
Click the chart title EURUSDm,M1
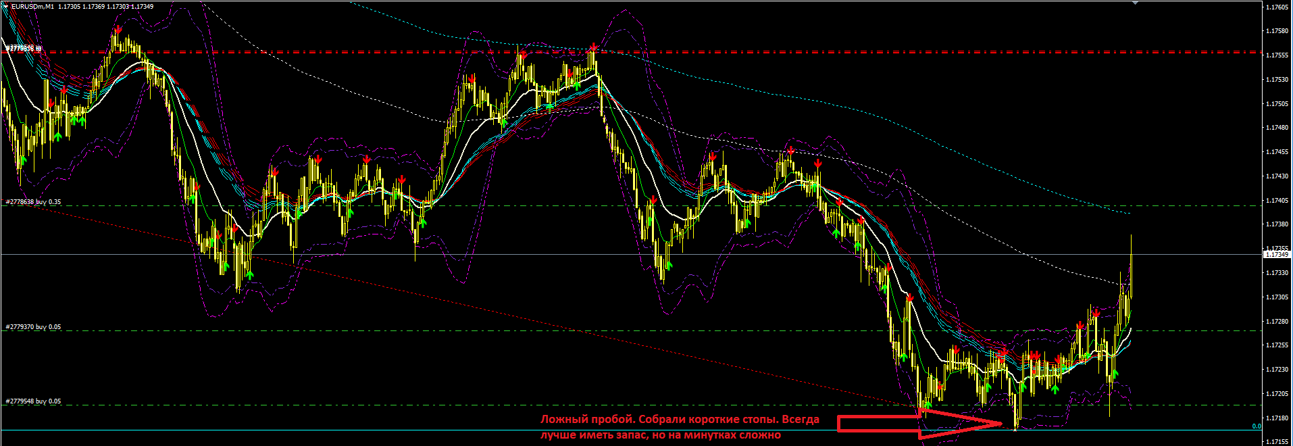pos(33,7)
